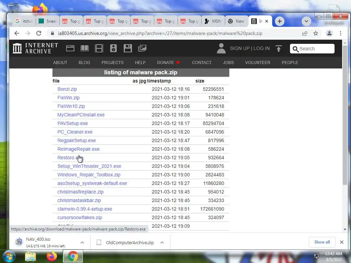Image resolution: width=351 pixels, height=263 pixels.
Task: Open the Internet Archive home logo
Action: [x=35, y=48]
